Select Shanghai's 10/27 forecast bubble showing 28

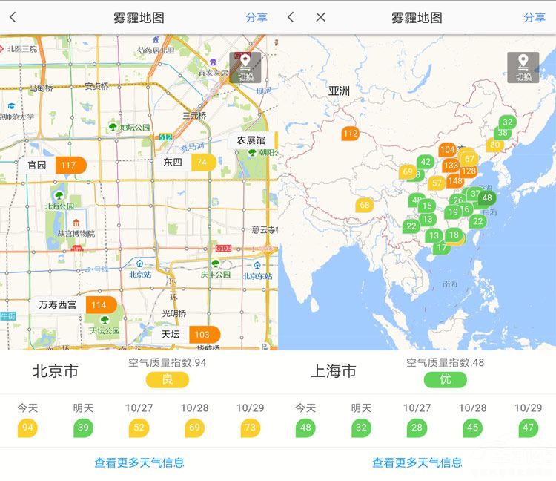tap(417, 428)
